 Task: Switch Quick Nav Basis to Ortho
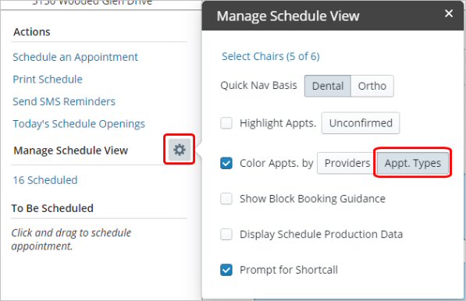pyautogui.click(x=372, y=86)
